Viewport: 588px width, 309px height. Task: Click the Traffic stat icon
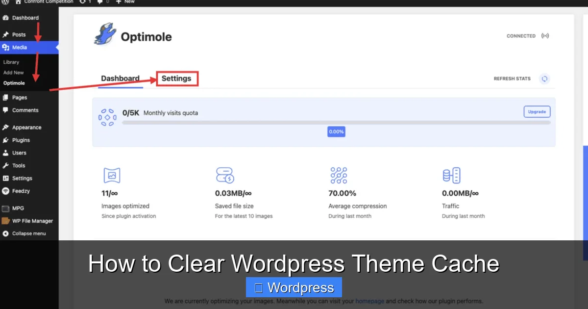pos(451,175)
